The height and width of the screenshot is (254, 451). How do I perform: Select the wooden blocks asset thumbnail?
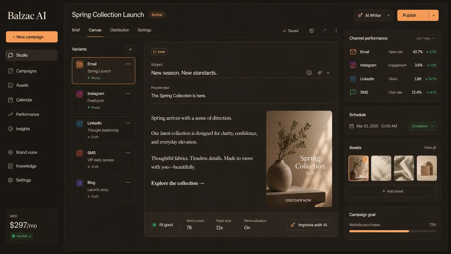(427, 168)
